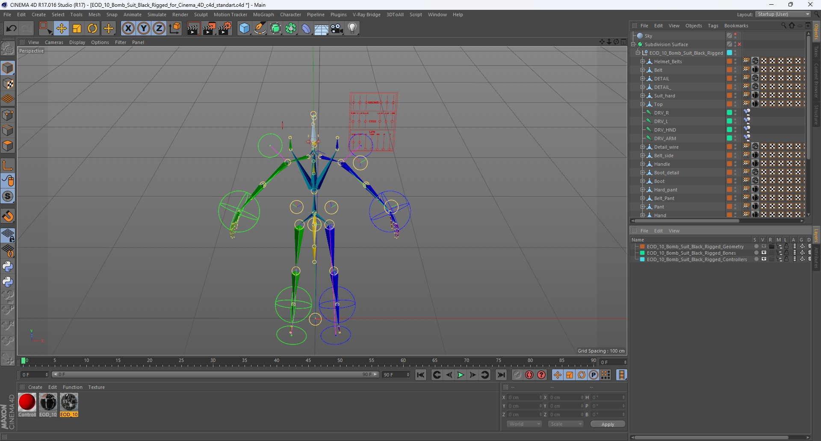Open the Scale mode dropdown
The image size is (821, 441).
pos(566,424)
